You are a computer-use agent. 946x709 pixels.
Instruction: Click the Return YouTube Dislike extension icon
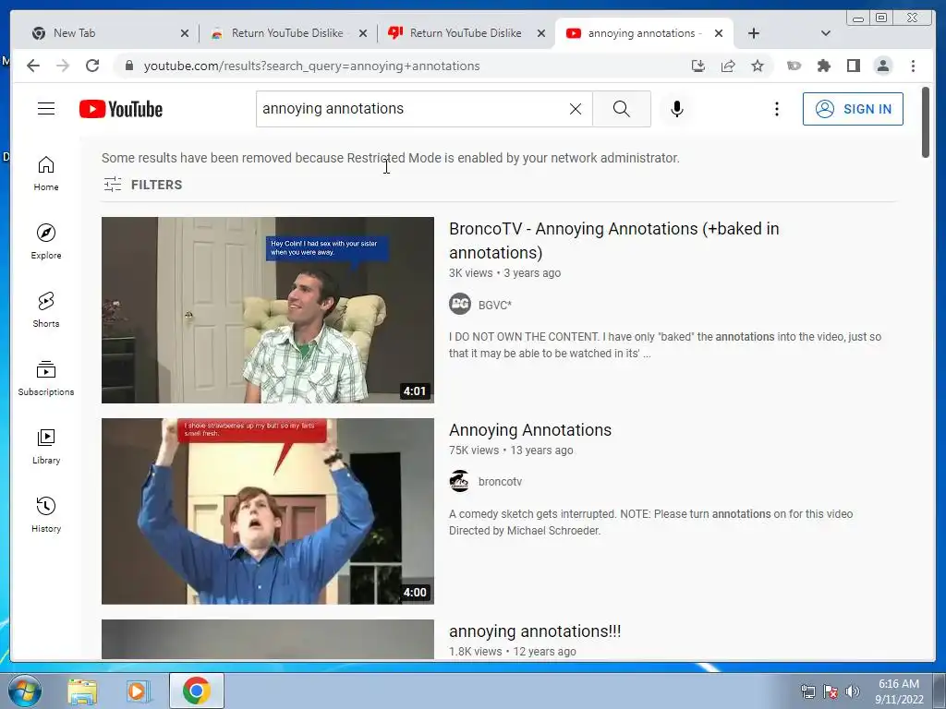coord(794,66)
